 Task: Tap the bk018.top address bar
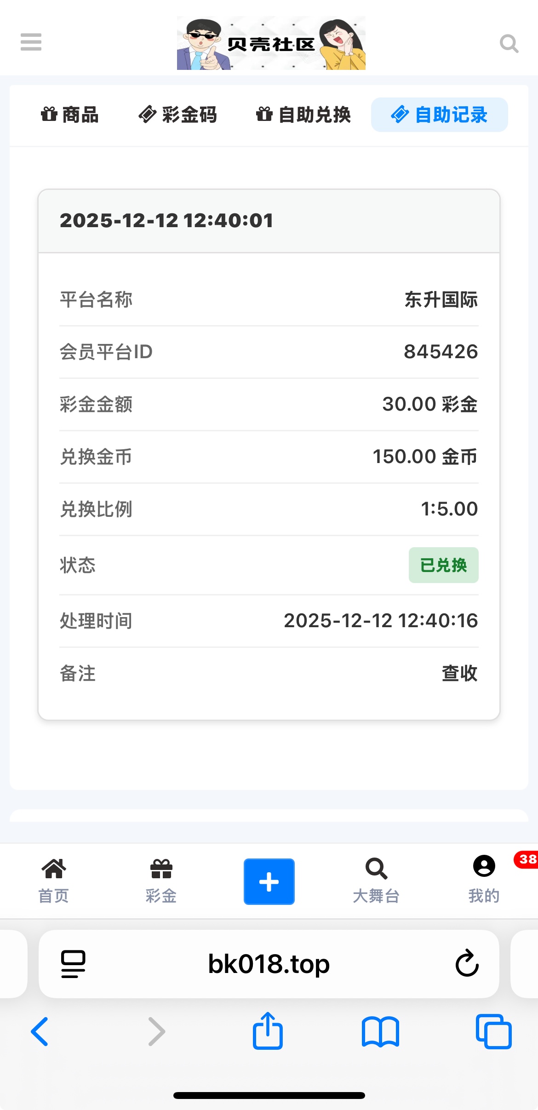[x=269, y=964]
